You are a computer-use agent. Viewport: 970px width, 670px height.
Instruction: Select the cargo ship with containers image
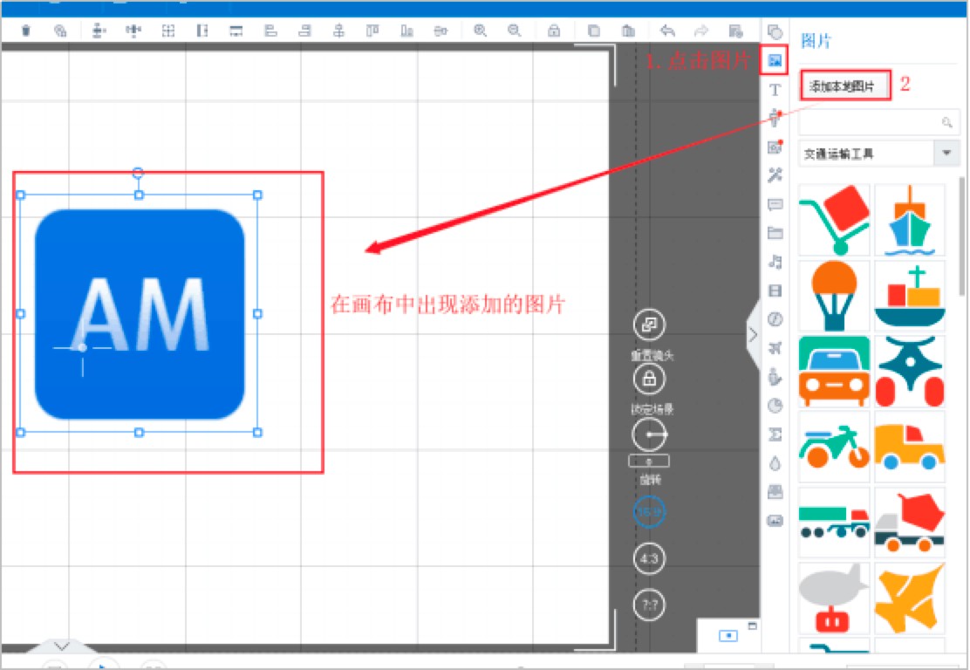click(909, 296)
